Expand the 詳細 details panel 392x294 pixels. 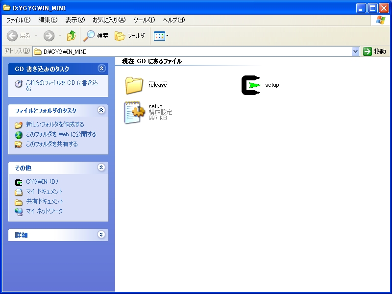[101, 235]
